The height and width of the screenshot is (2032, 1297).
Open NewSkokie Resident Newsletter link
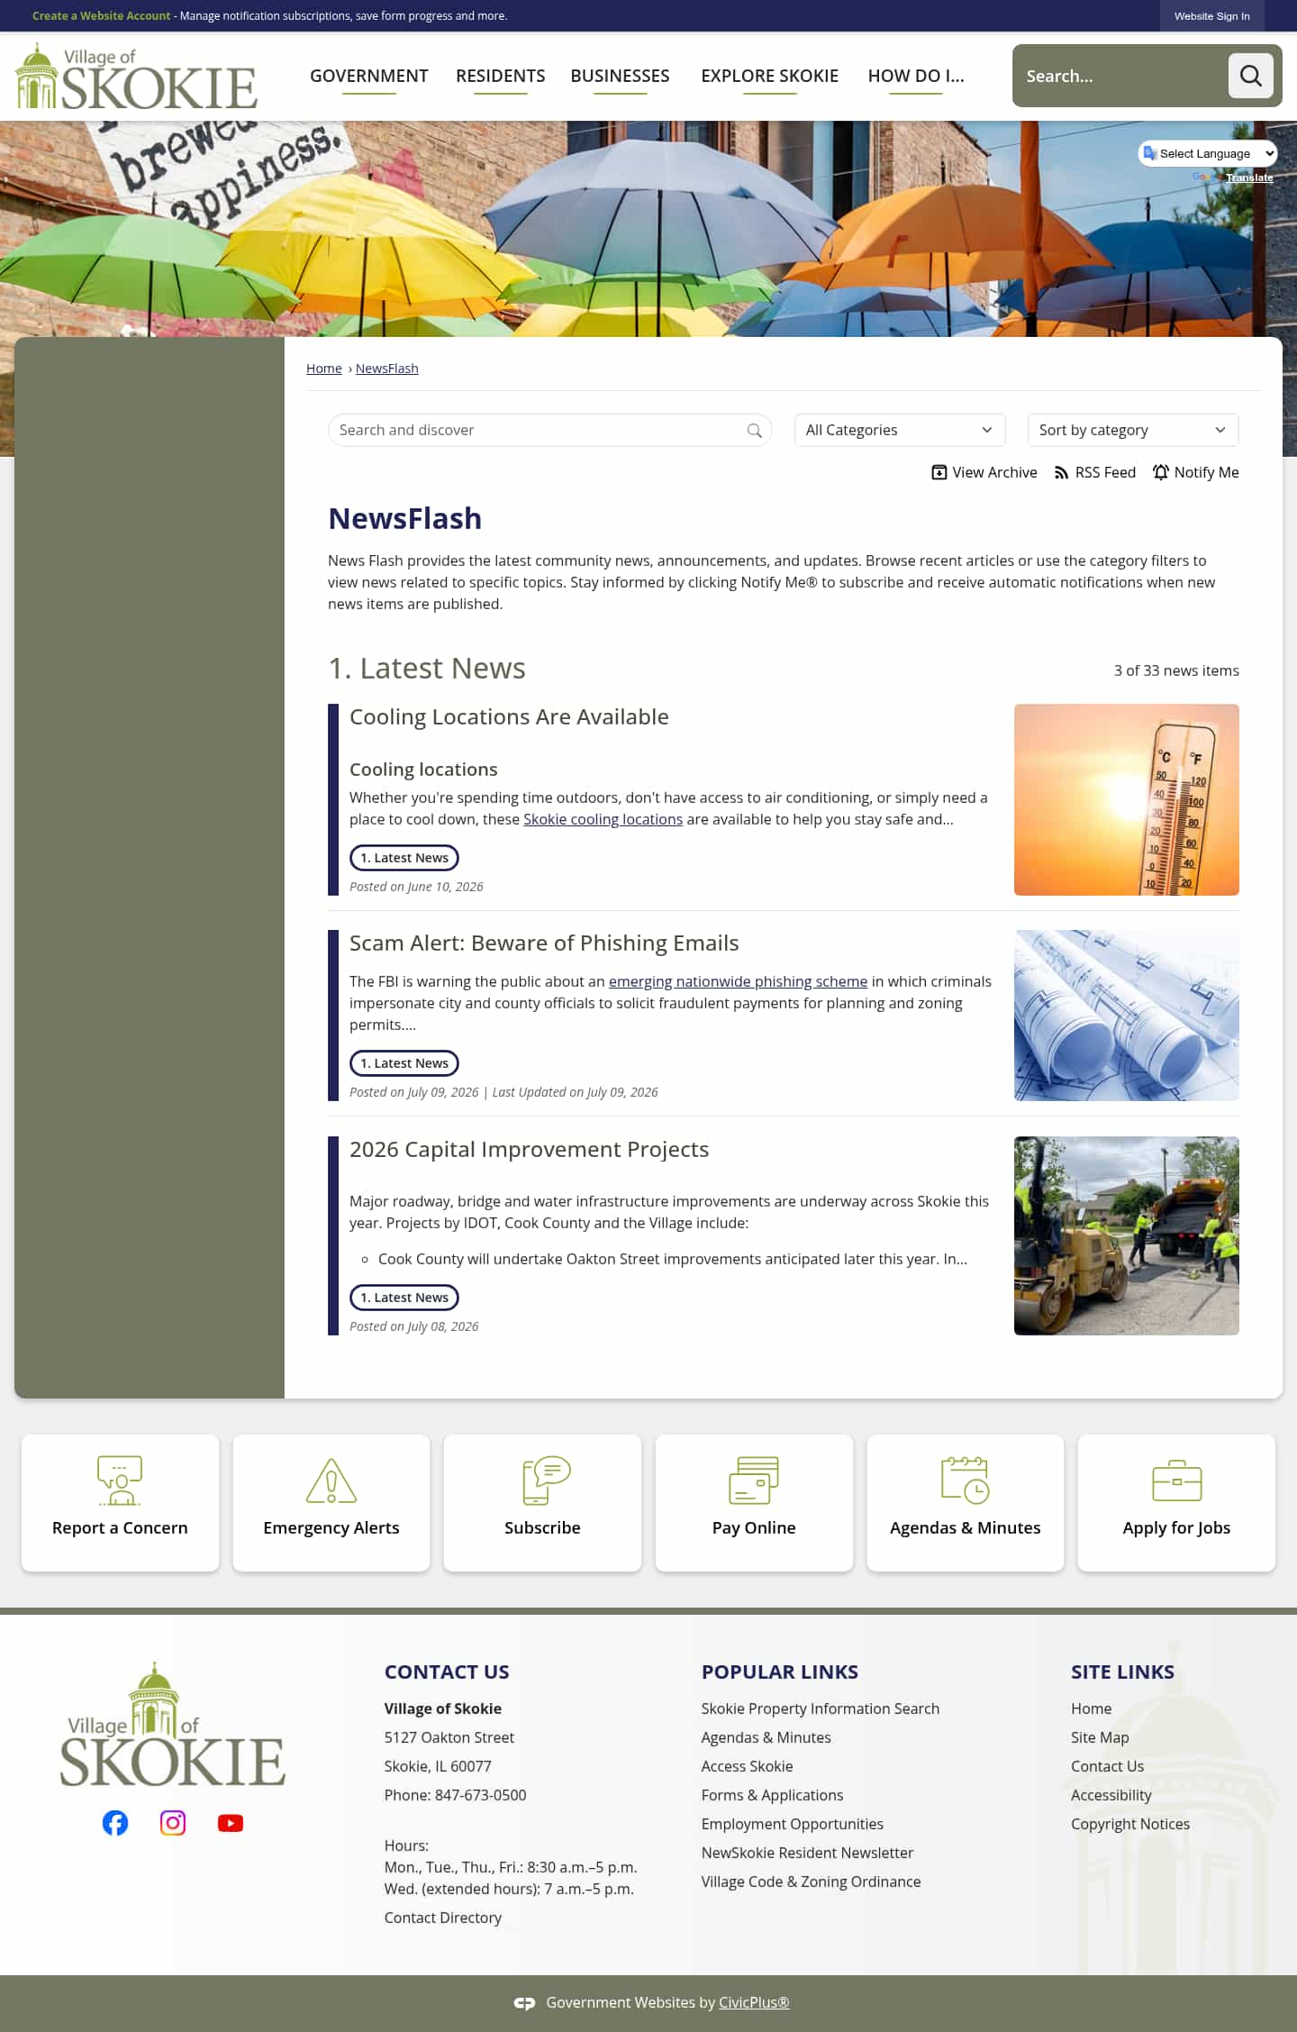tap(808, 1853)
